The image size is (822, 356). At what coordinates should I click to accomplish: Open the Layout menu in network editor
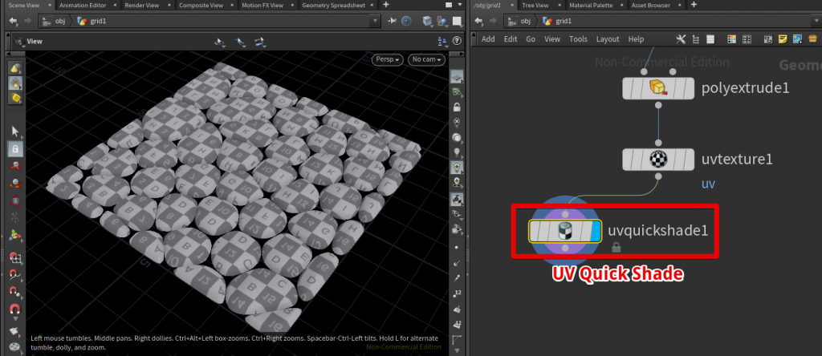pyautogui.click(x=608, y=38)
